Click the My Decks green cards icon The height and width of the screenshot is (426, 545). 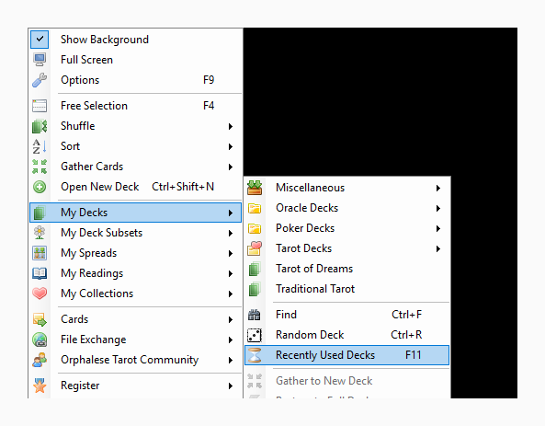click(x=40, y=213)
